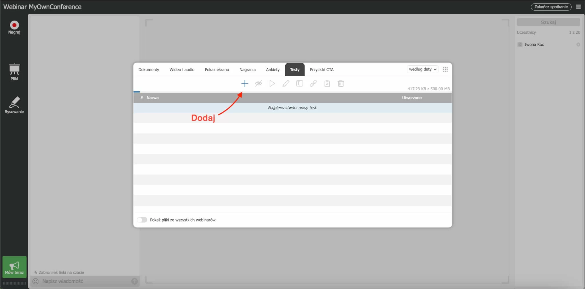The image size is (585, 289).
Task: Switch to grid view icon
Action: click(x=445, y=69)
